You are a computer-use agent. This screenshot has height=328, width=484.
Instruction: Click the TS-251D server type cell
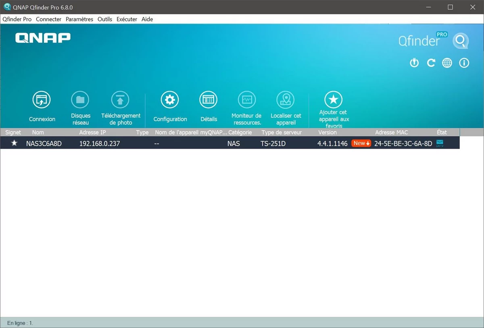point(273,143)
